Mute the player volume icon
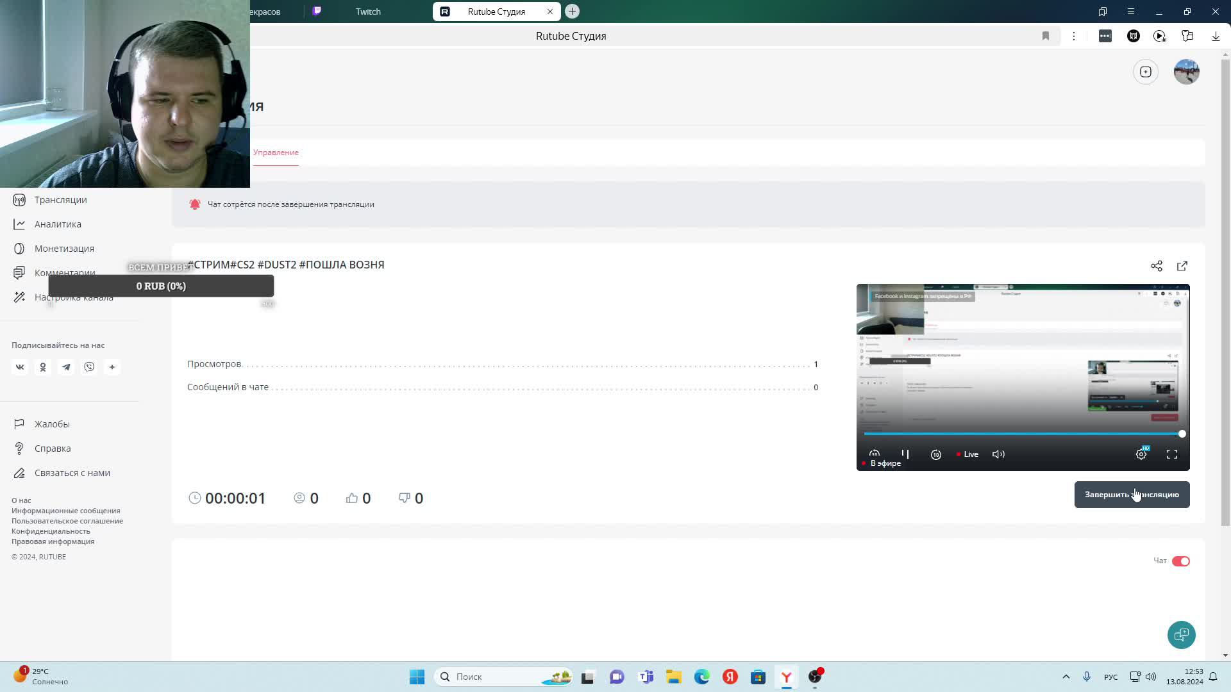The width and height of the screenshot is (1231, 692). click(998, 454)
